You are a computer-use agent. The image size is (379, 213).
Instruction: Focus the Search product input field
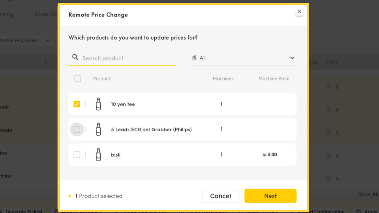(x=122, y=58)
